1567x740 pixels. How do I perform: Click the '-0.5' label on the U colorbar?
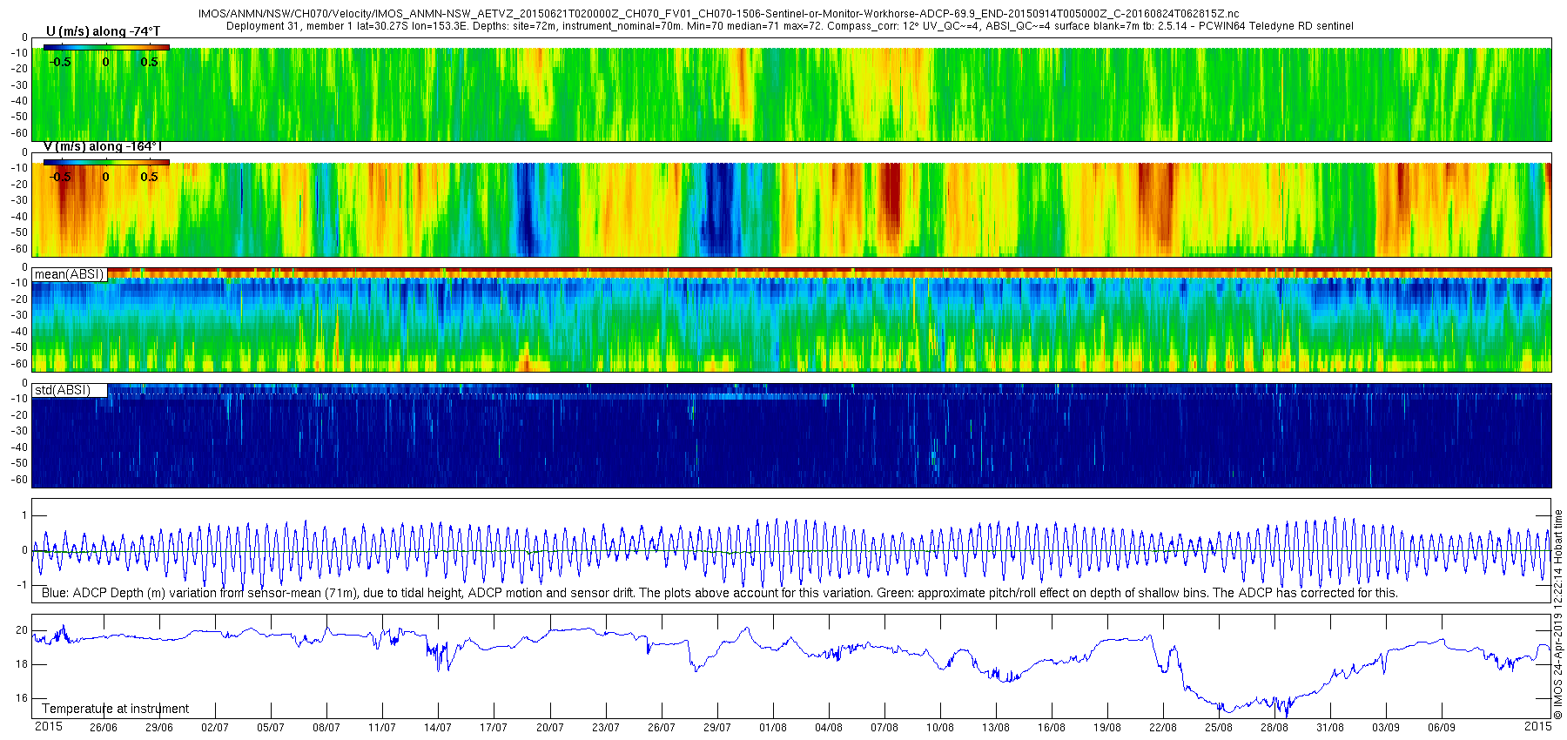point(60,62)
